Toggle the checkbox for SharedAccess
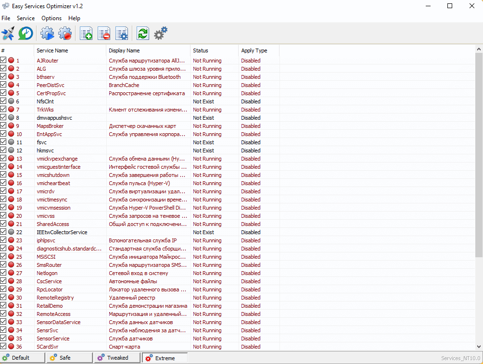Image resolution: width=483 pixels, height=364 pixels. (3, 224)
